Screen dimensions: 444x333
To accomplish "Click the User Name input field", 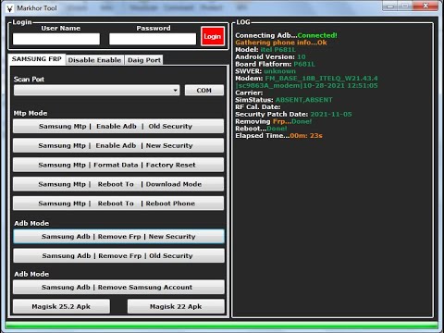I will (x=56, y=39).
